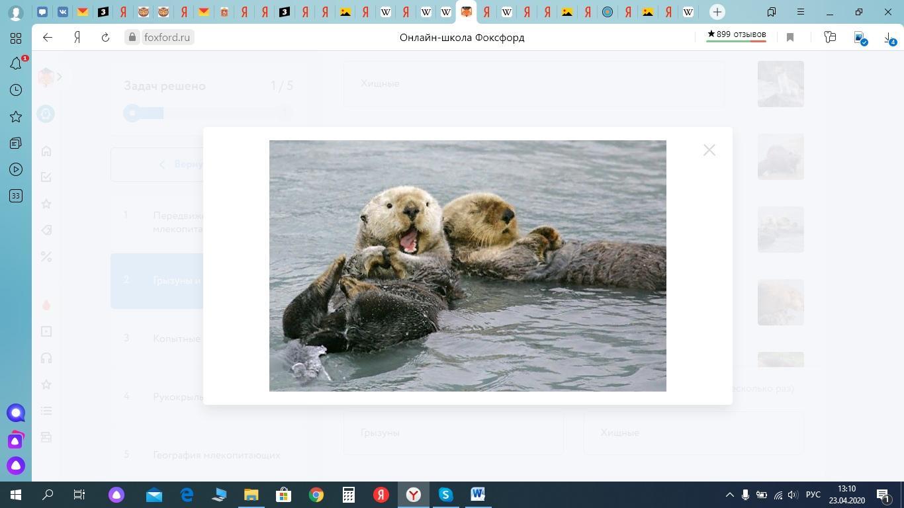The height and width of the screenshot is (508, 904).
Task: Click the browser back arrow
Action: coord(48,38)
